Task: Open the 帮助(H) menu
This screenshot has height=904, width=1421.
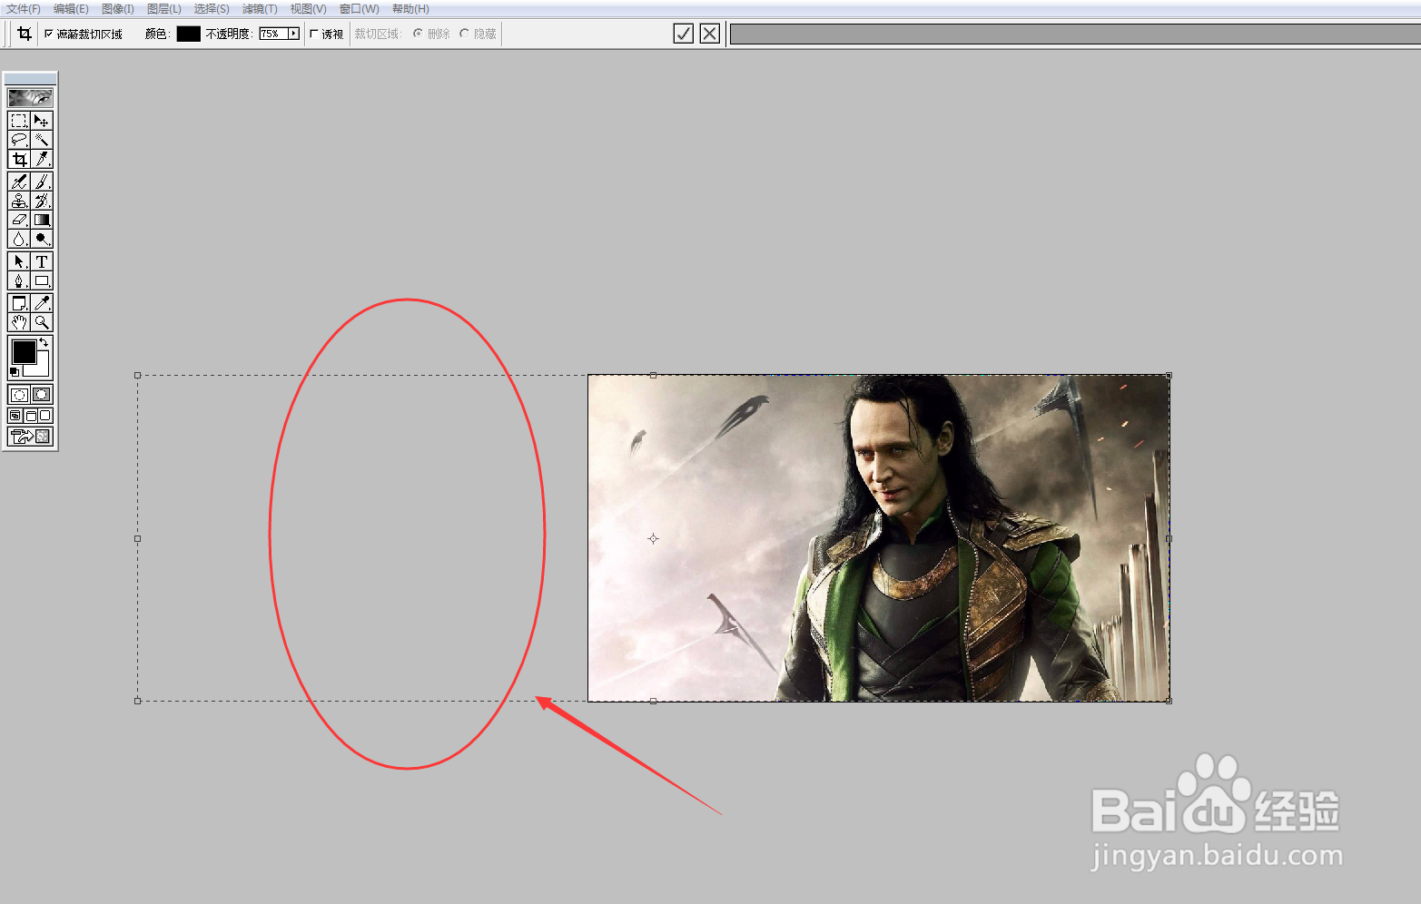Action: (410, 9)
